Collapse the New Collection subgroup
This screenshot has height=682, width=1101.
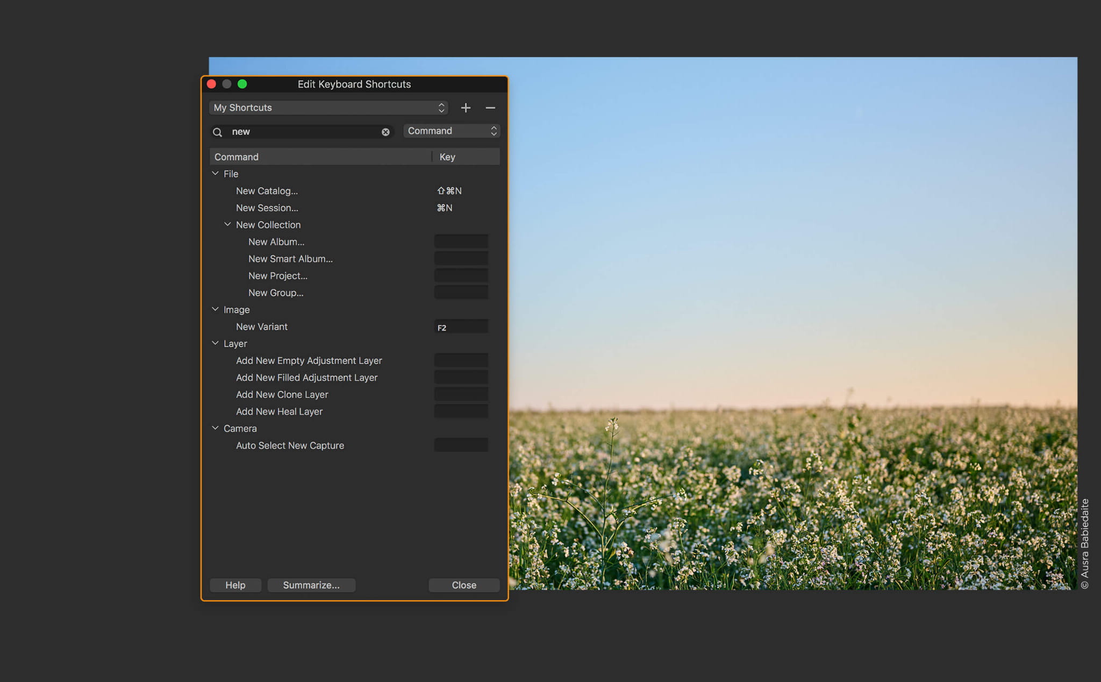(x=227, y=224)
